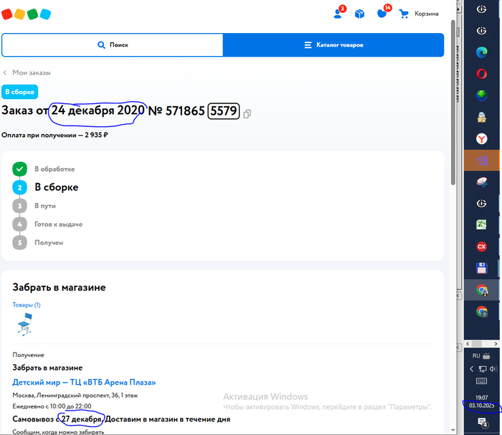Click the Detsky Mir colorful logo
The height and width of the screenshot is (435, 502).
27,14
